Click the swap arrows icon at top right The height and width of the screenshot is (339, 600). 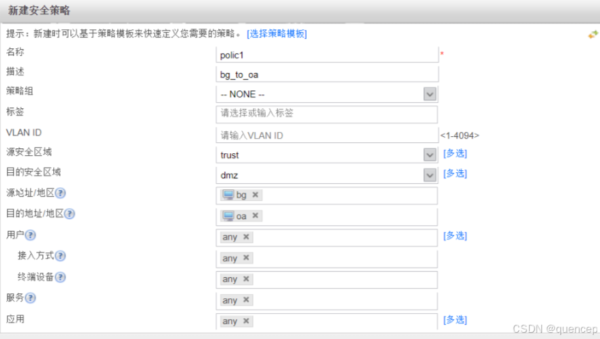(592, 35)
